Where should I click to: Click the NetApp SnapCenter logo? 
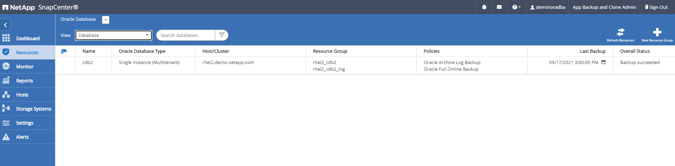[x=40, y=7]
